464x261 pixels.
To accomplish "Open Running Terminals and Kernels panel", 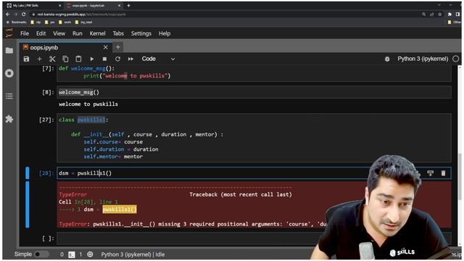I will coord(9,73).
